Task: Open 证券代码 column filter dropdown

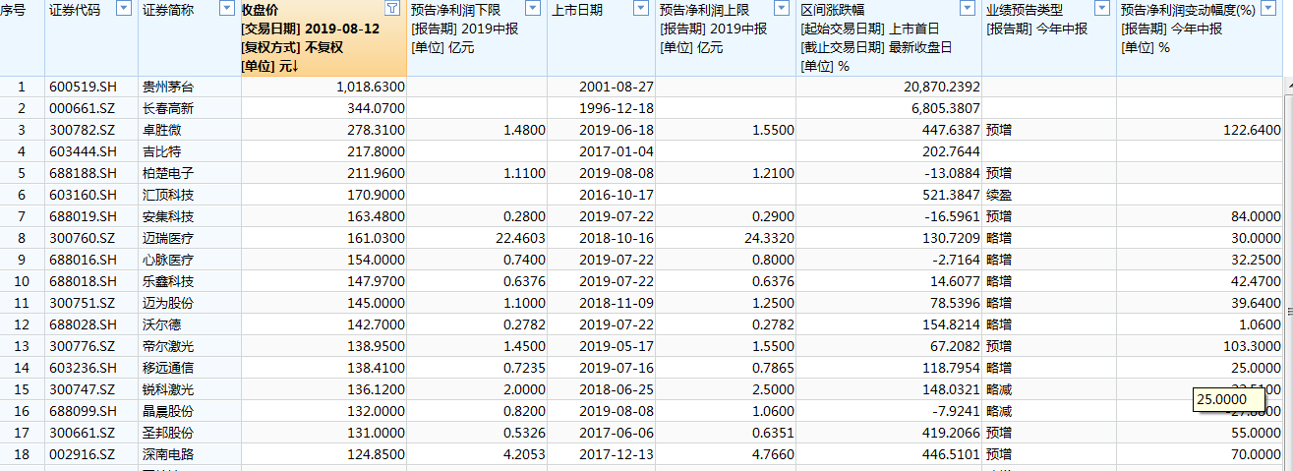Action: coord(124,8)
